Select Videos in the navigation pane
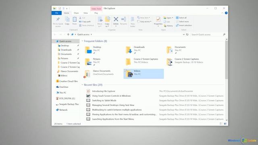258x145 pixels. (64, 76)
